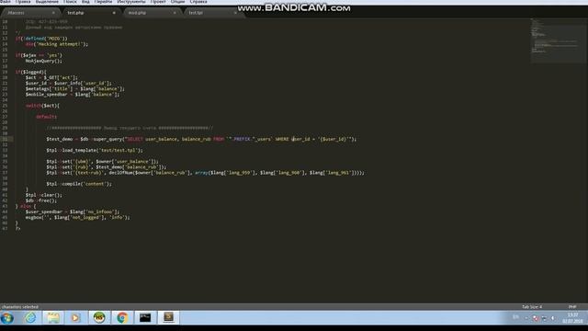Click the msgbox not_logged line
Viewport: 588px width, 331px height.
77,217
